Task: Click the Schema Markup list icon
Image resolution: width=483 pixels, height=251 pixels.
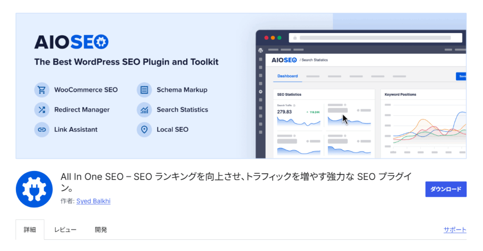Action: [144, 90]
